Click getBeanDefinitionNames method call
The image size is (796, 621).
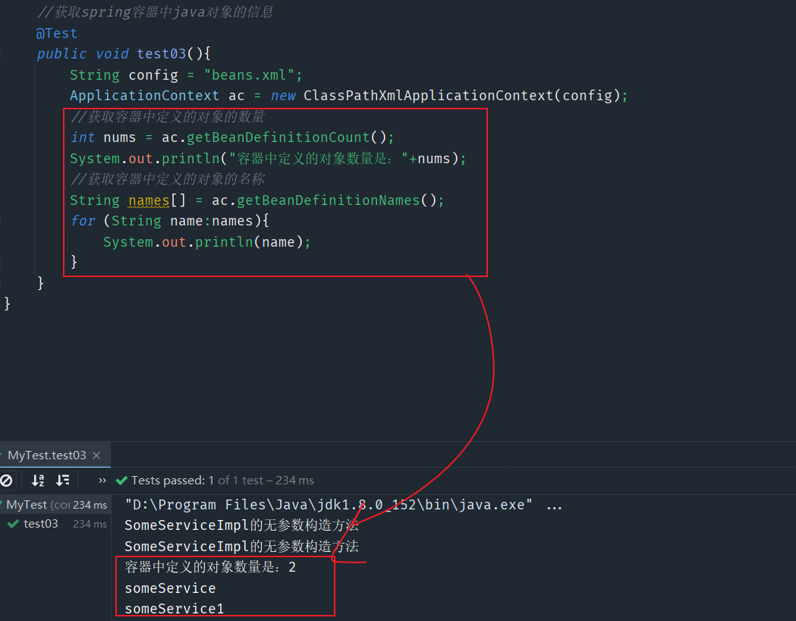tap(329, 200)
